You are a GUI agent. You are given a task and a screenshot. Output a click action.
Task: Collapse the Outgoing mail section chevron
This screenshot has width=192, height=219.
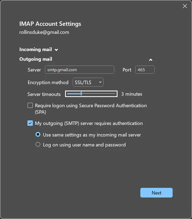[x=151, y=60]
